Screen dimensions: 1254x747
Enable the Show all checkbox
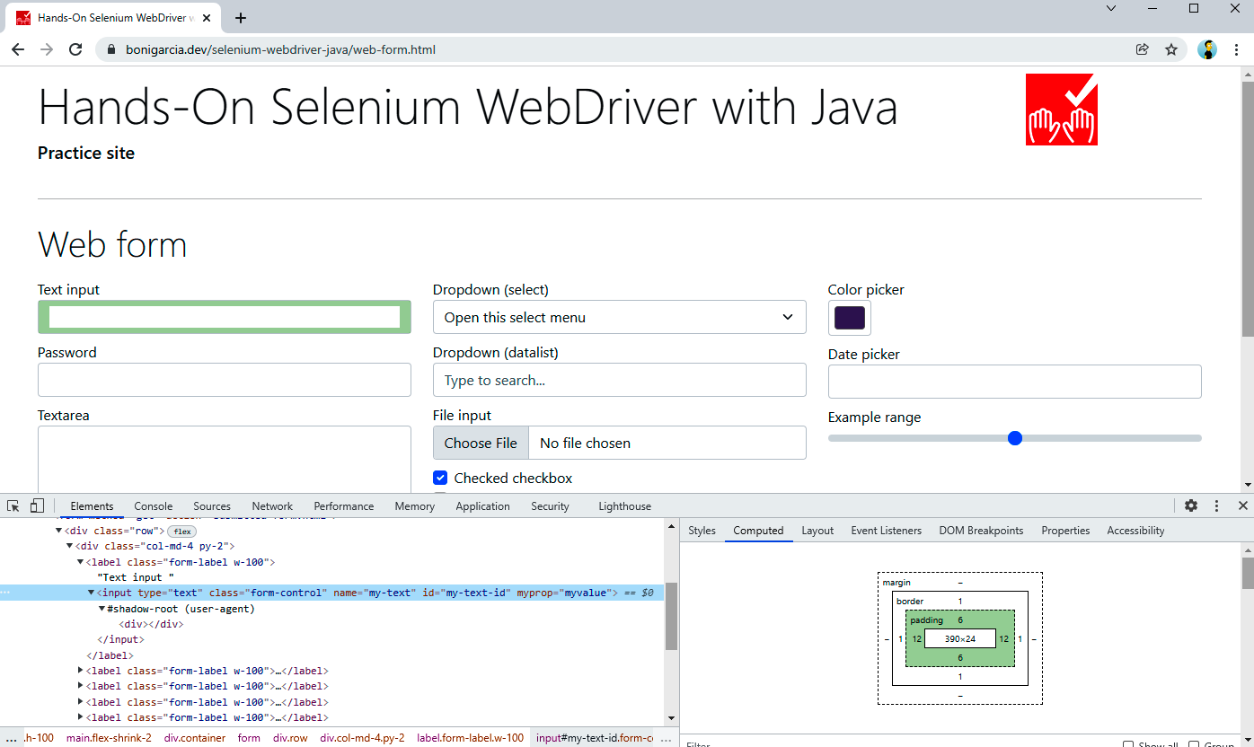[x=1128, y=744]
